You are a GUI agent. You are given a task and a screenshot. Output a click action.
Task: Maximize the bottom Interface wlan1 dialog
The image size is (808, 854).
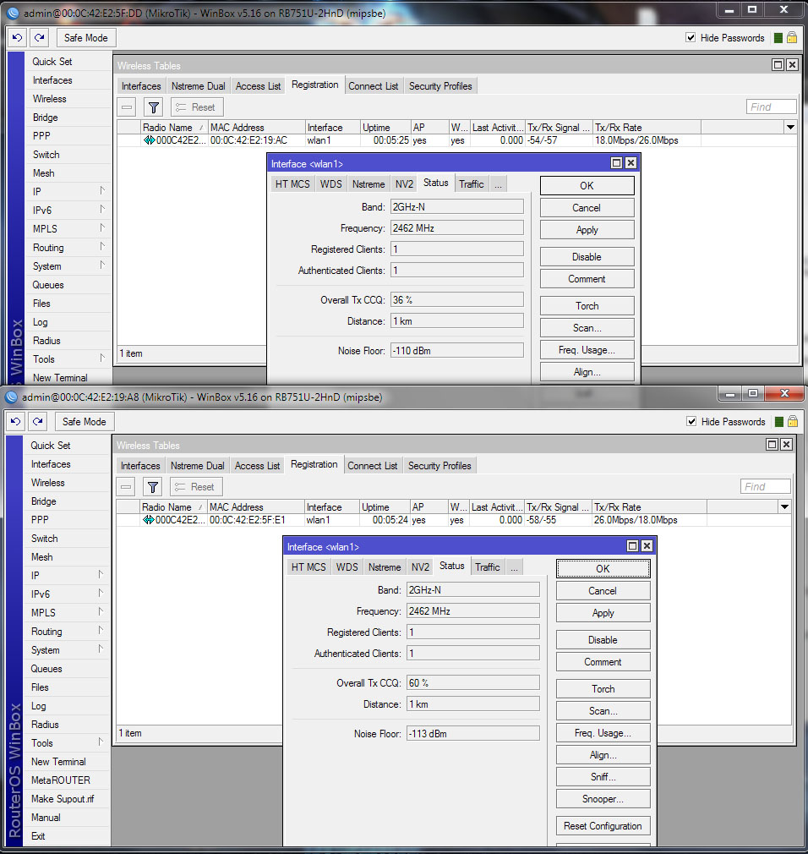(633, 545)
